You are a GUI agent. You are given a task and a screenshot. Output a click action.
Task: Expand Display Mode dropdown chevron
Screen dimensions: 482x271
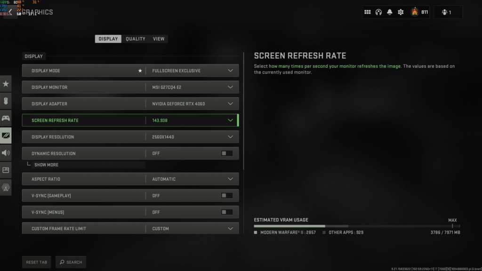click(x=230, y=71)
